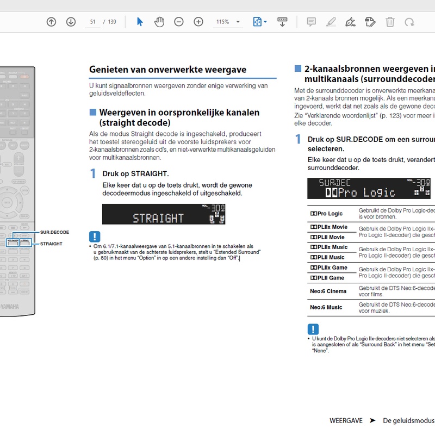
Task: Click the heading 'Genieten van onverwerkte weergave'
Action: coord(167,70)
